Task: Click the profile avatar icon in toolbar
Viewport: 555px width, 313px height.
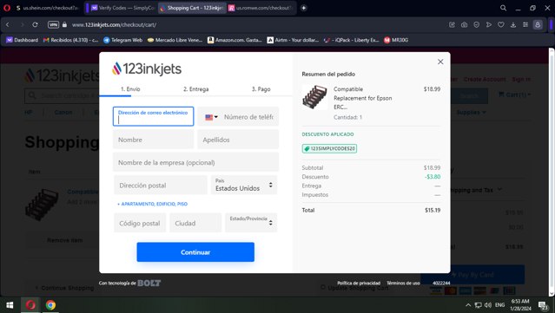Action: click(538, 25)
